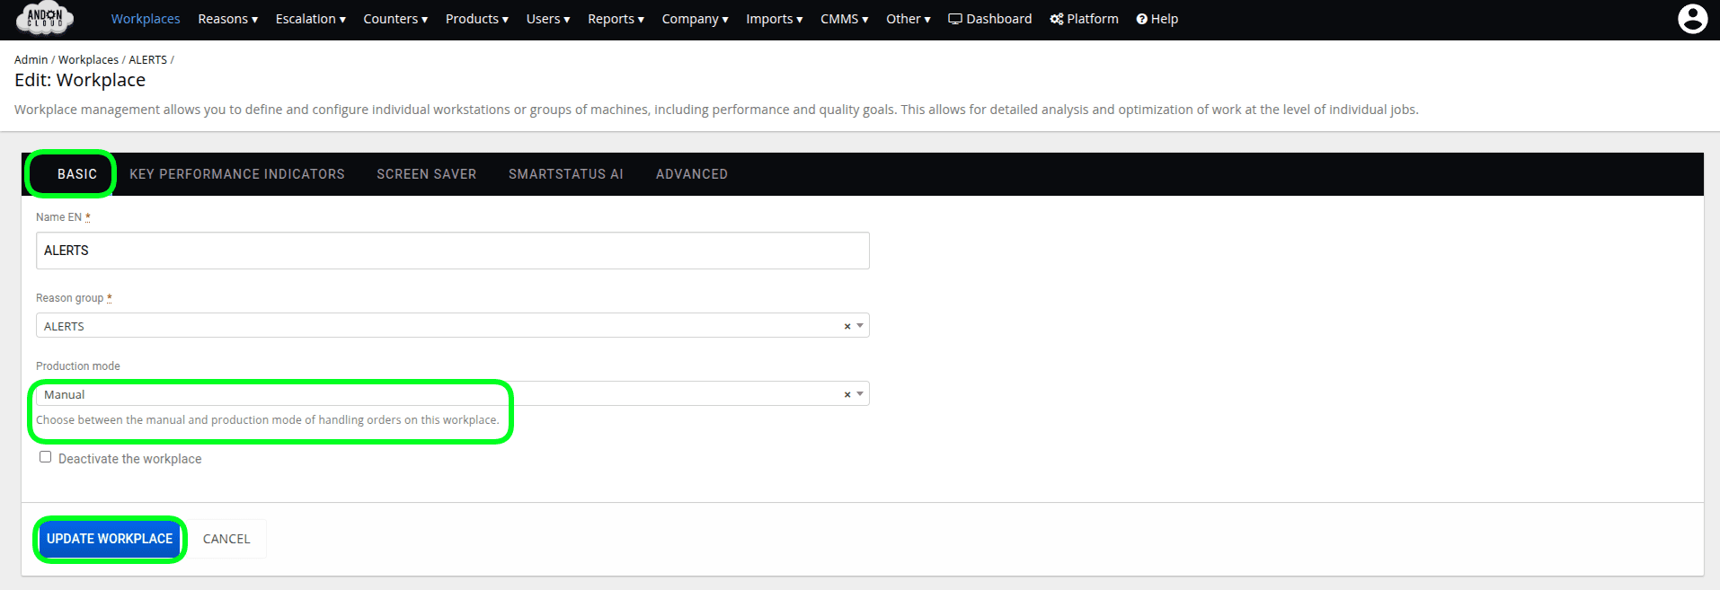Open the Reasons dropdown menu
Screen dimensions: 1720x590
(227, 19)
